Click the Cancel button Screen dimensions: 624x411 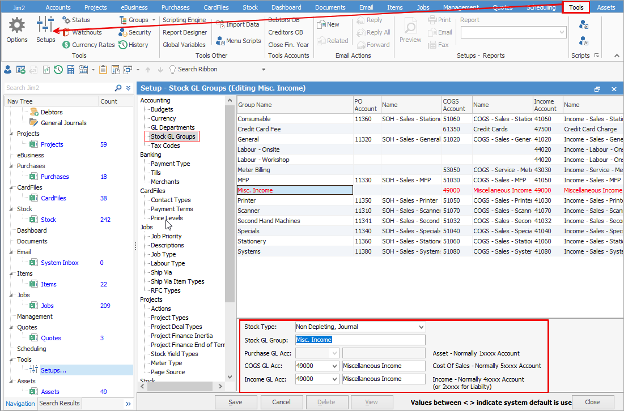pos(281,403)
